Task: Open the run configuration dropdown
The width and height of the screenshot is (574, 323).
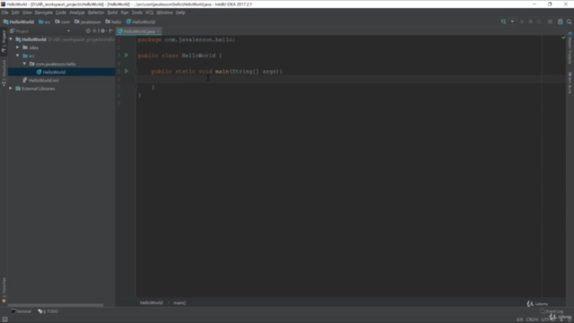Action: pyautogui.click(x=512, y=22)
